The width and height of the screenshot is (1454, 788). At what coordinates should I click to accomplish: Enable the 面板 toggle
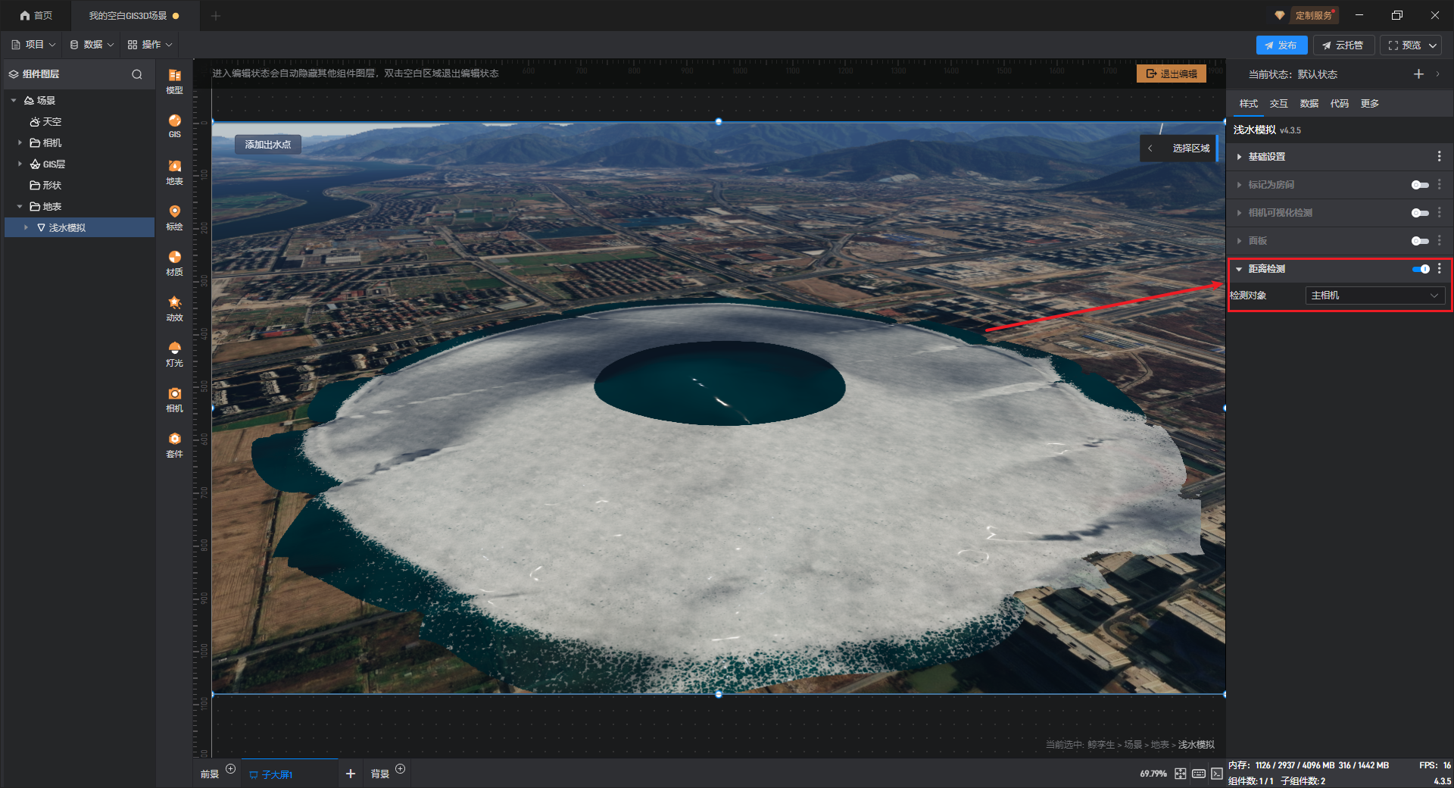(1420, 241)
